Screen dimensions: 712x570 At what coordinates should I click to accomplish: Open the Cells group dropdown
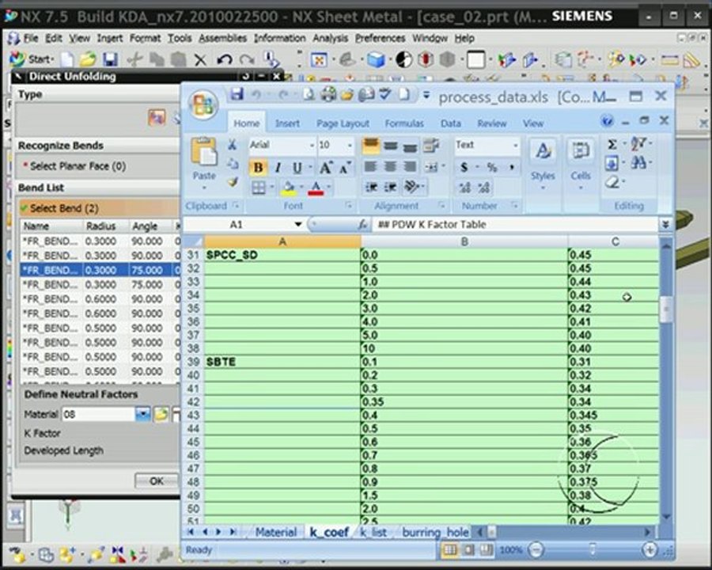(x=581, y=165)
